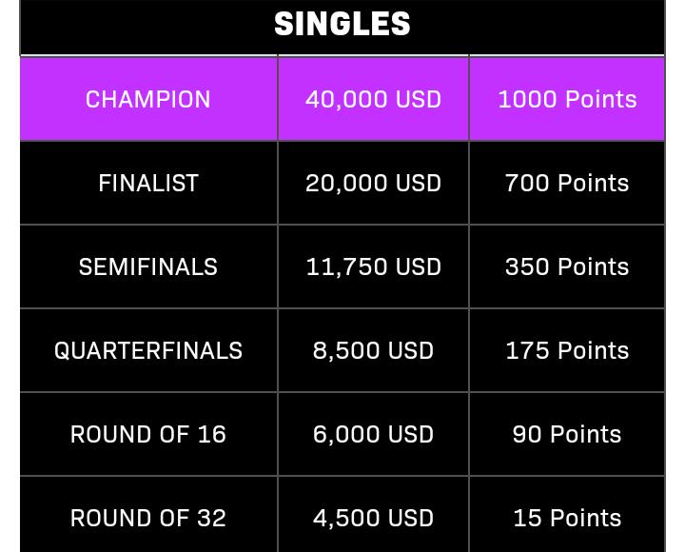685x552 pixels.
Task: Click the 90 Points cell
Action: (567, 434)
